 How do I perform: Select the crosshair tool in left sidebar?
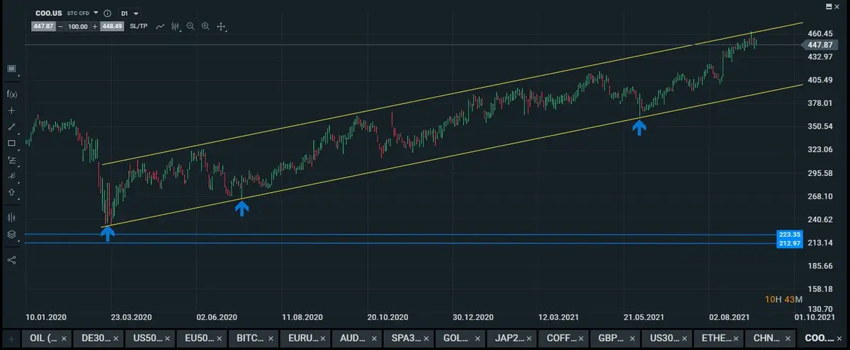[x=11, y=111]
